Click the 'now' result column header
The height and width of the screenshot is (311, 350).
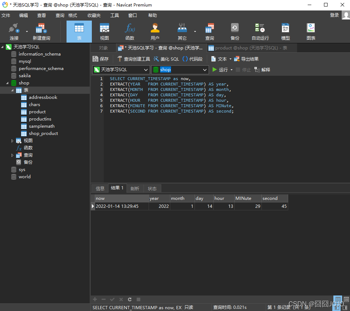point(121,198)
